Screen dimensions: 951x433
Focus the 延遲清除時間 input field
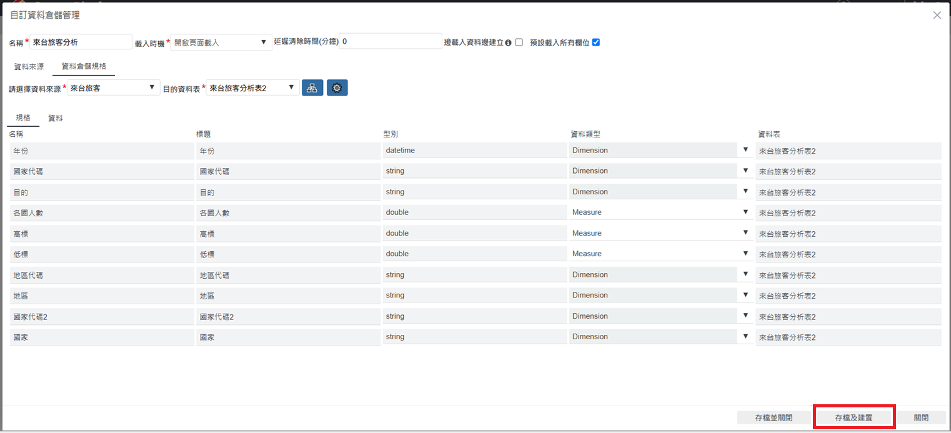[391, 41]
